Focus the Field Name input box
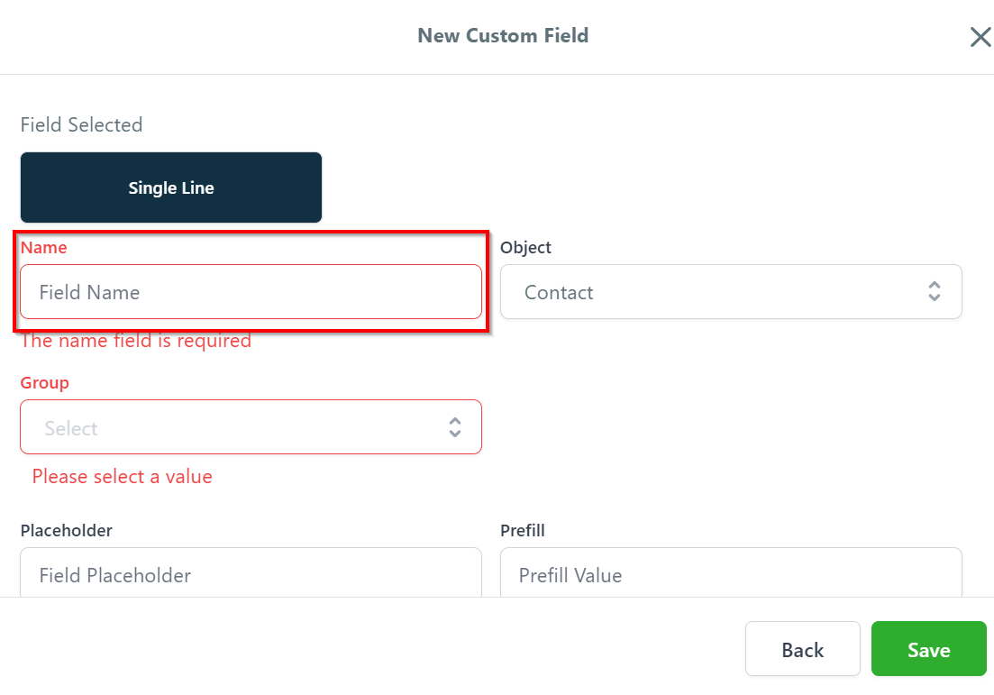The height and width of the screenshot is (695, 994). [251, 292]
